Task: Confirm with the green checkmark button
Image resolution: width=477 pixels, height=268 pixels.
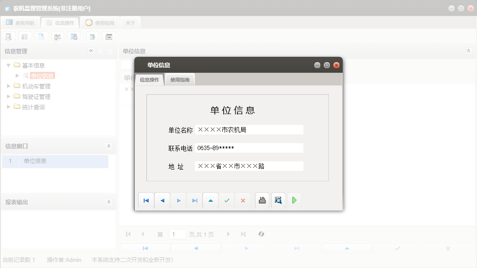Action: click(x=227, y=200)
